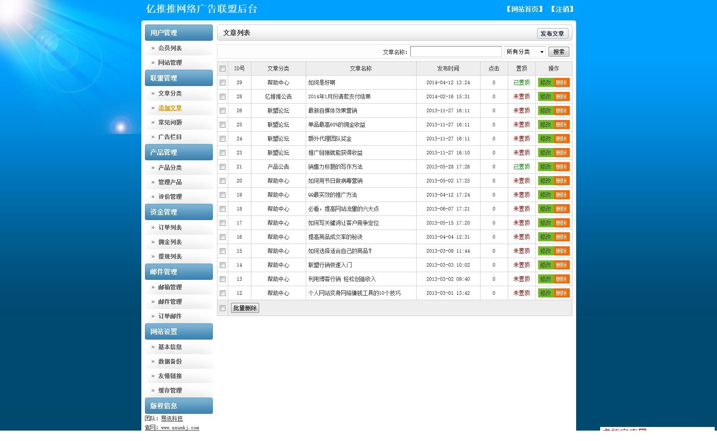This screenshot has height=441, width=717.
Task: Go to 常见问题 in sidebar
Action: click(x=170, y=122)
